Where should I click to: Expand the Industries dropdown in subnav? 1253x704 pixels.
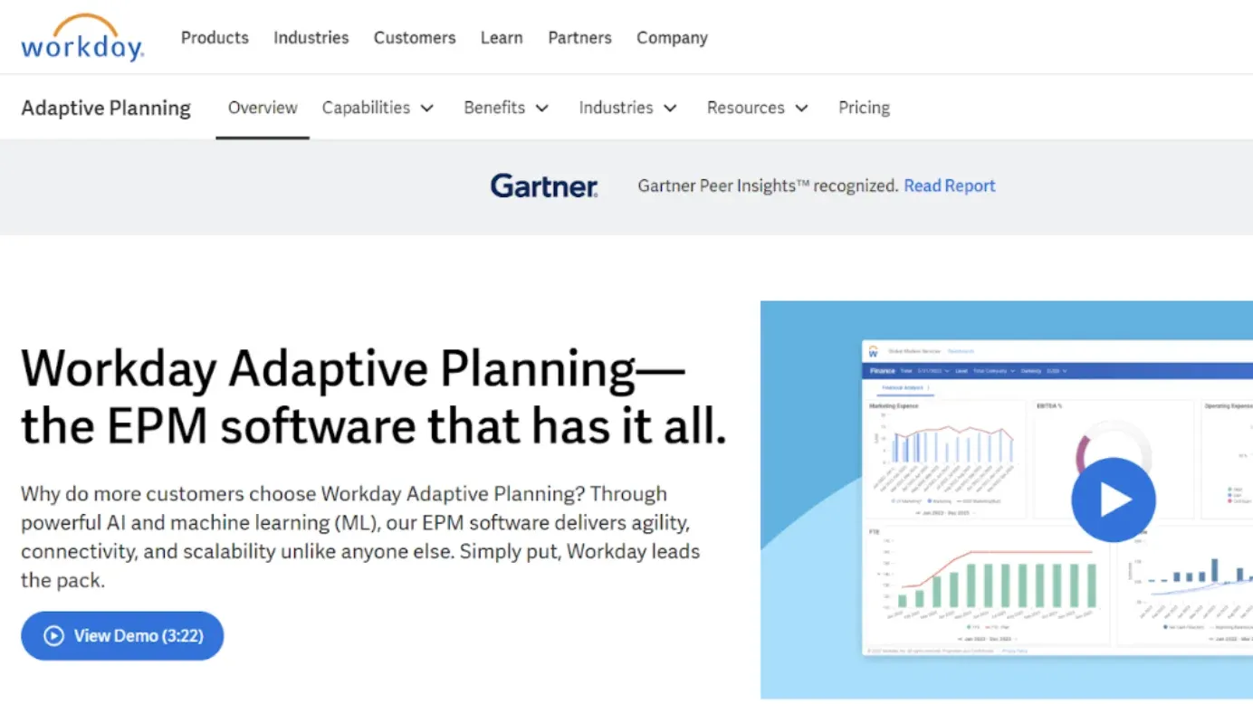pos(627,107)
